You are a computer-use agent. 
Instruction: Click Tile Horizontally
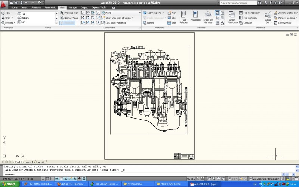[x=249, y=13]
